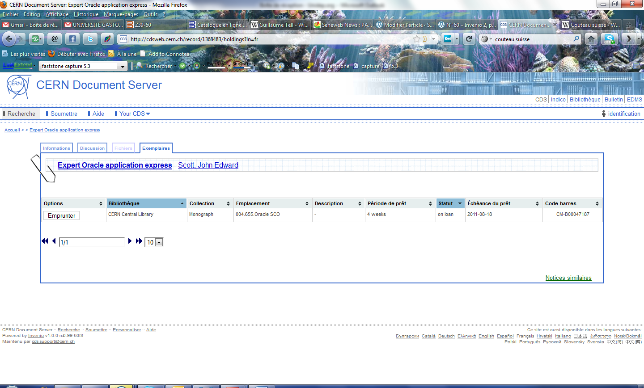
Task: Go to the last page of holdings
Action: coord(139,241)
